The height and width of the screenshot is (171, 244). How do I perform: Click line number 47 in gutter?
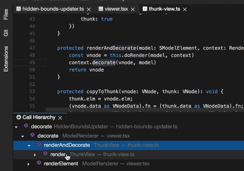point(32,48)
